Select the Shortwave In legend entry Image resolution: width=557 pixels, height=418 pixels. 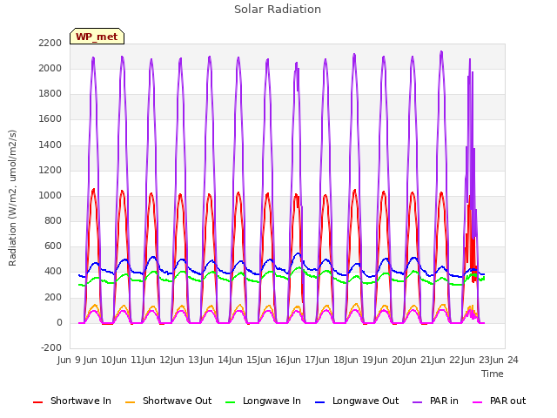tap(72, 401)
